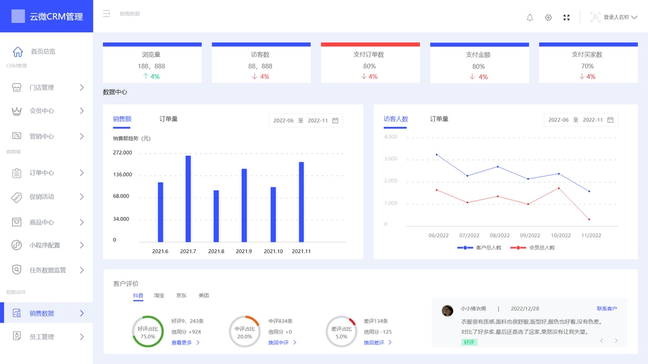
Task: Click the 支付订单数 stat card
Action: tap(370, 62)
